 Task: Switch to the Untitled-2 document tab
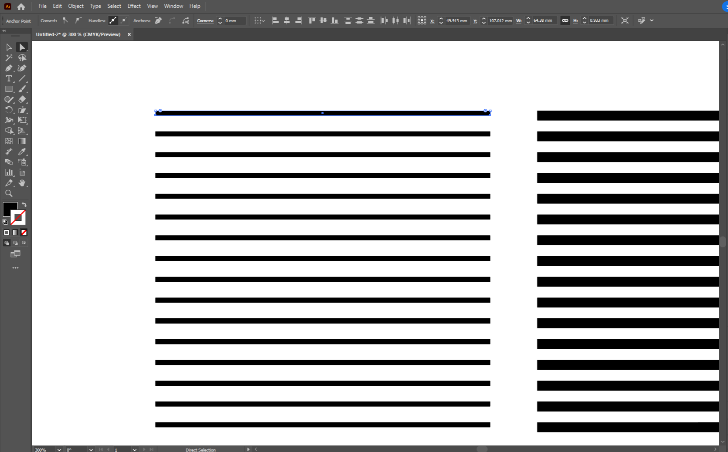[78, 34]
